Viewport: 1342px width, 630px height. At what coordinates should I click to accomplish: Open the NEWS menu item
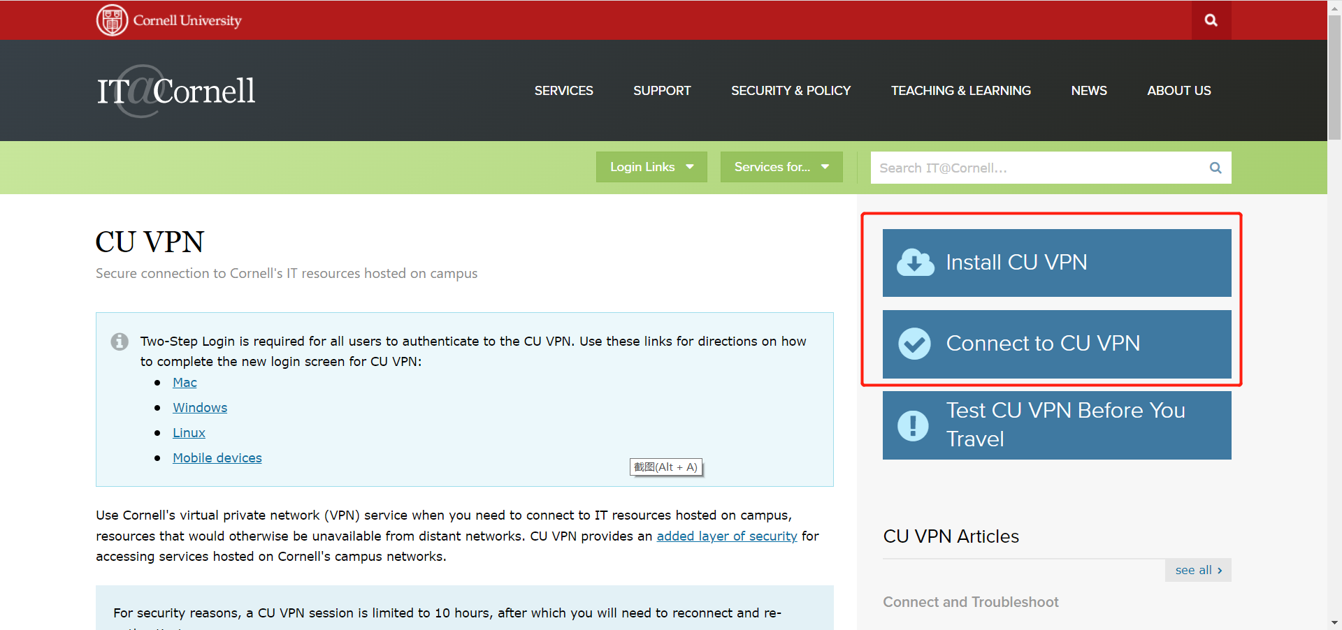click(x=1089, y=91)
